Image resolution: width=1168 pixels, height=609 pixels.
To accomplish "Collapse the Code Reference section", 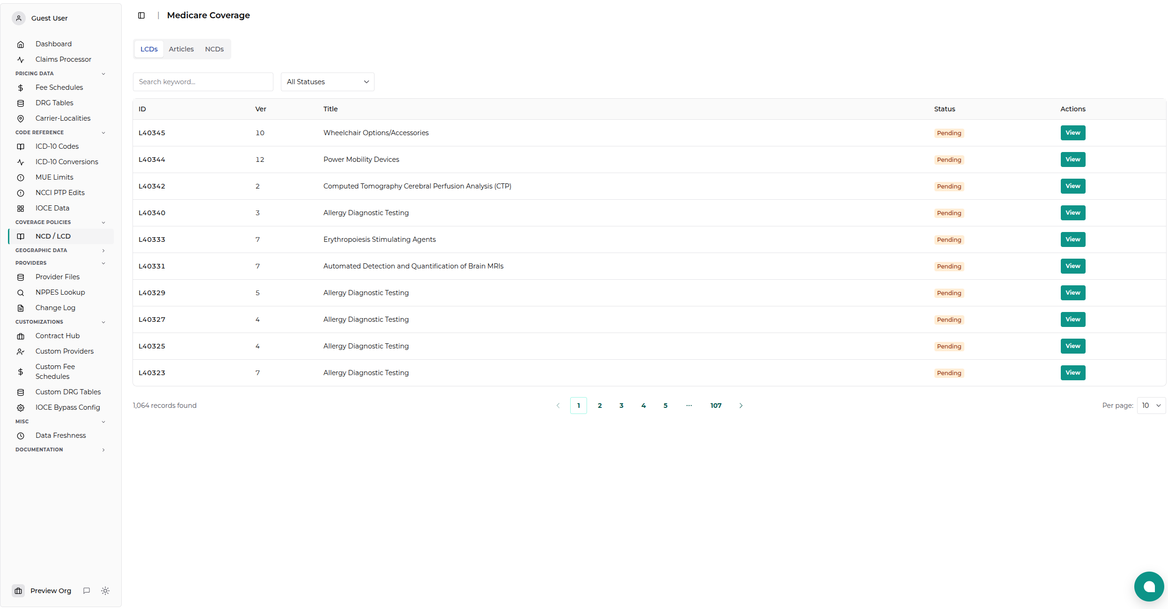I will (103, 133).
